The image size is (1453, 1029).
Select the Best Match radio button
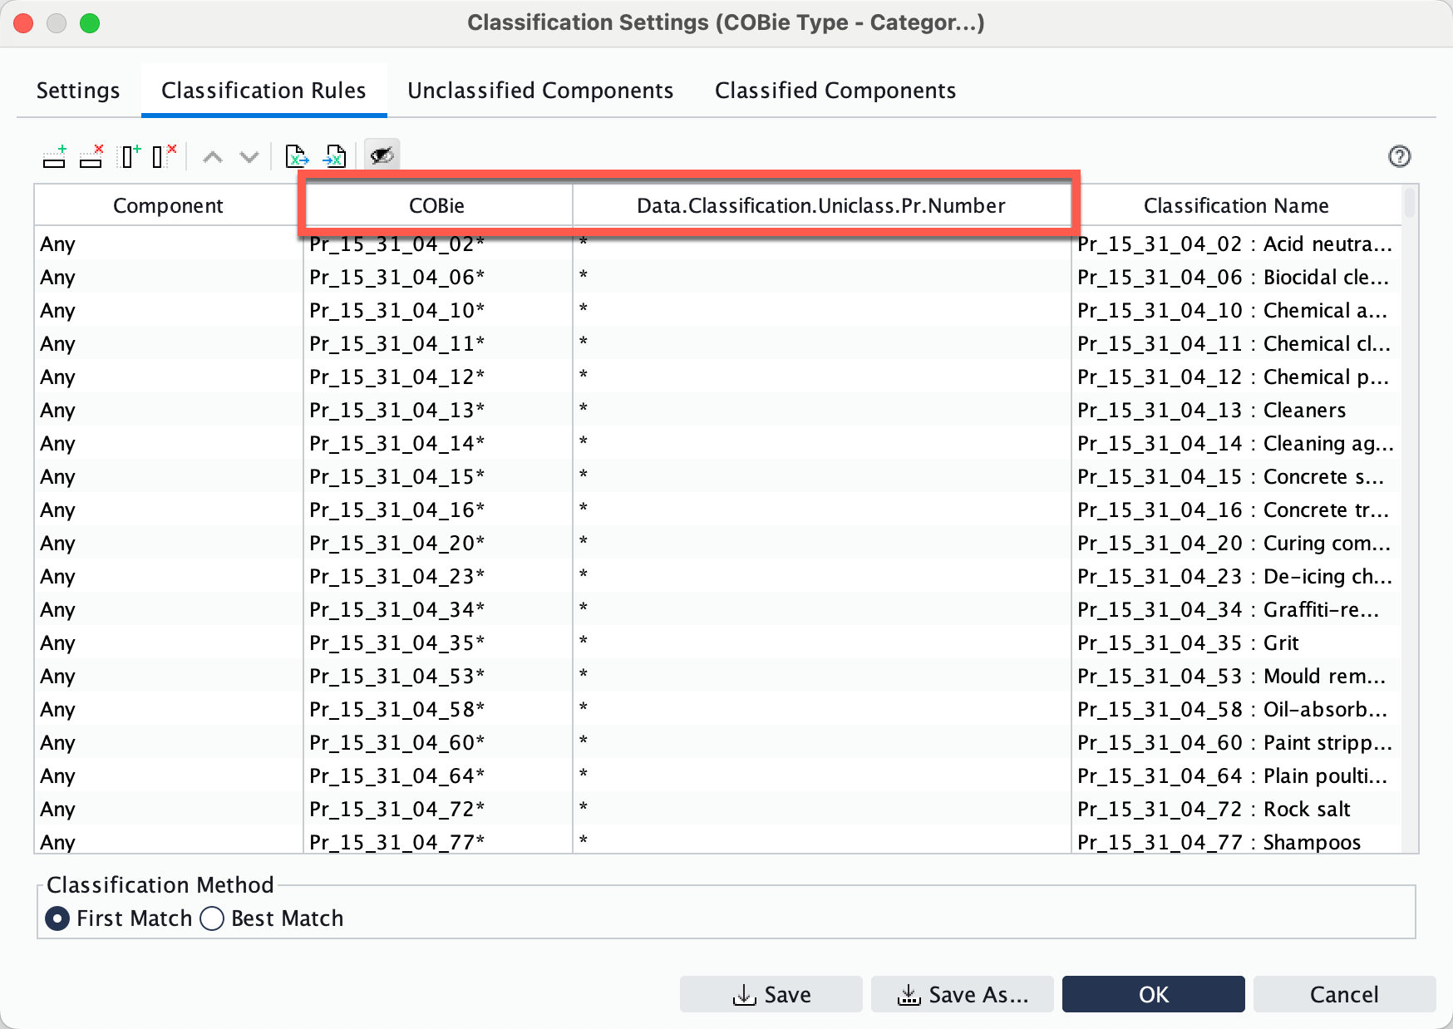click(x=212, y=918)
